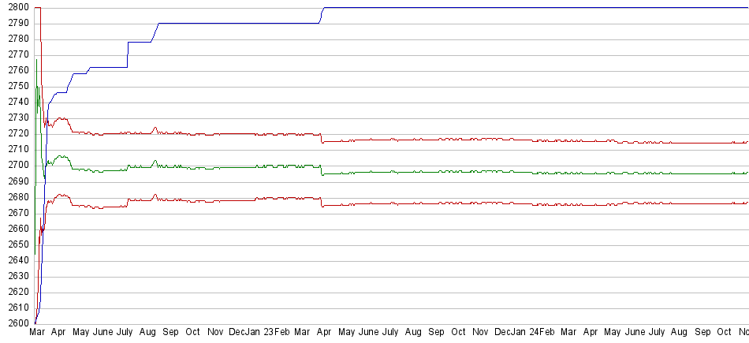Image resolution: width=749 pixels, height=343 pixels.
Task: Click the first Mar label at the x-axis start
Action: pos(36,333)
